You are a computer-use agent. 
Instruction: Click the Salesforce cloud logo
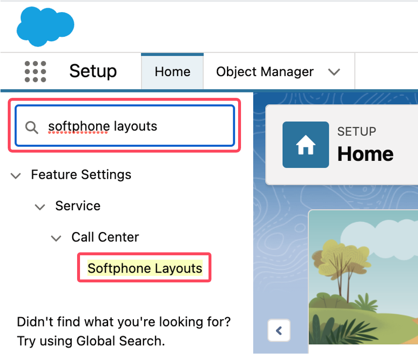(45, 26)
